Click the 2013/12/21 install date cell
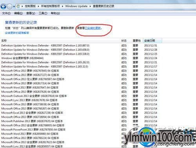The width and height of the screenshot is (196, 148). [x=151, y=62]
